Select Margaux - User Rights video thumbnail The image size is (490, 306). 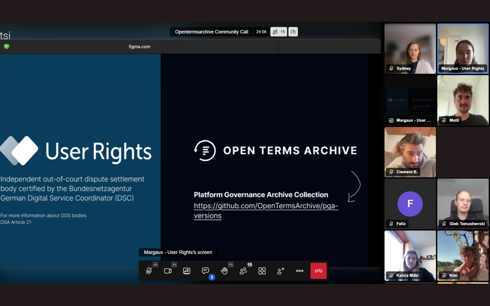click(463, 49)
